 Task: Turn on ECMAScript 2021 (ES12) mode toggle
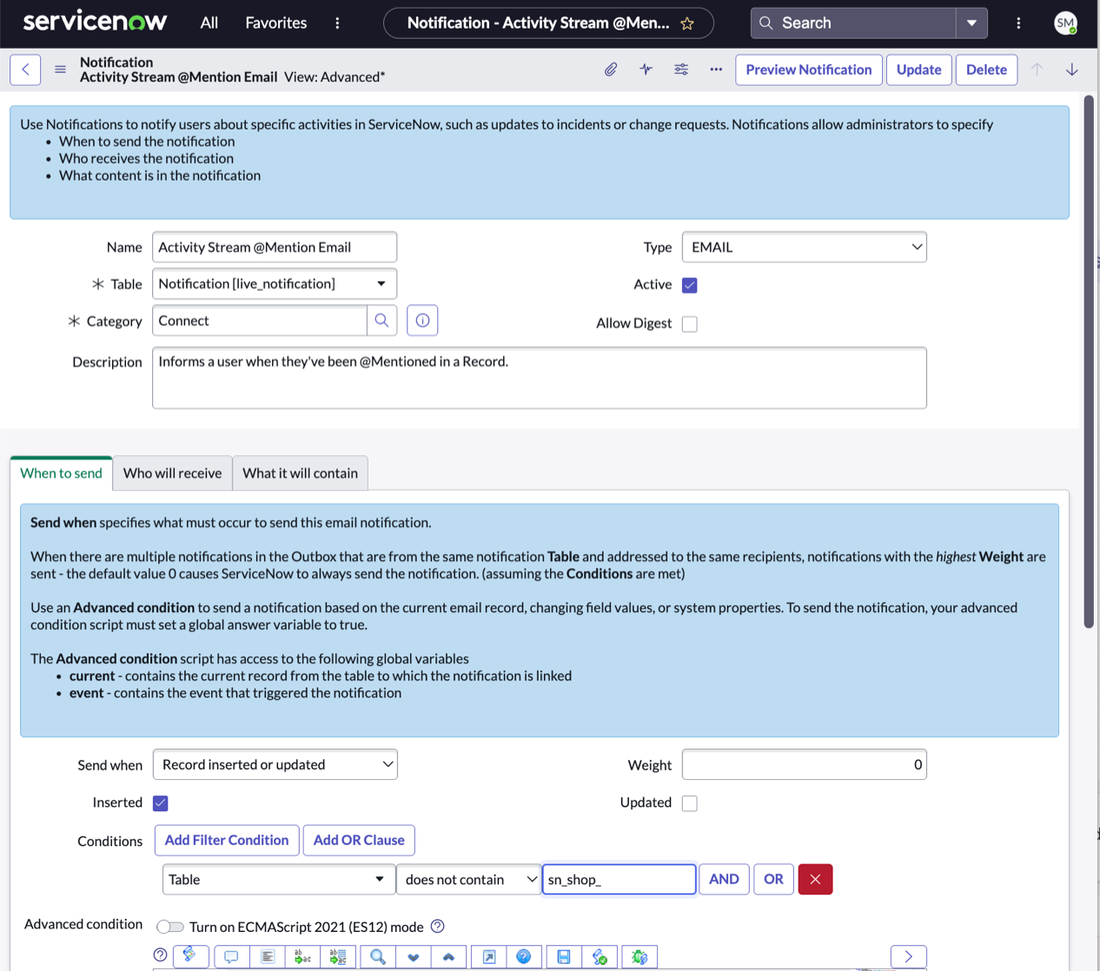coord(170,927)
